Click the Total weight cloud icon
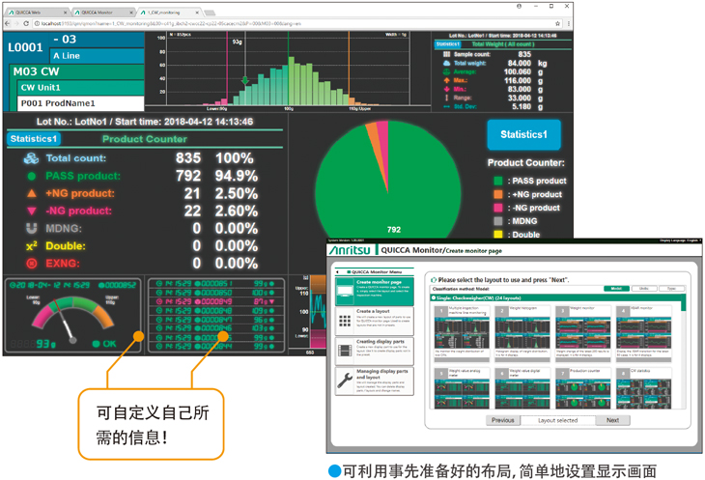The width and height of the screenshot is (705, 480). [x=446, y=64]
